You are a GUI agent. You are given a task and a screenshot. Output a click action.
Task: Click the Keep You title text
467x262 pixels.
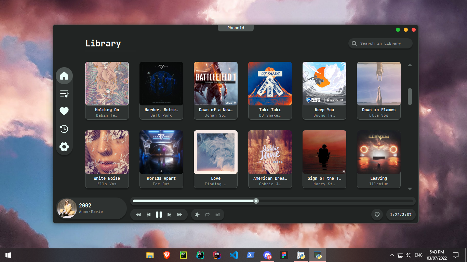(324, 110)
